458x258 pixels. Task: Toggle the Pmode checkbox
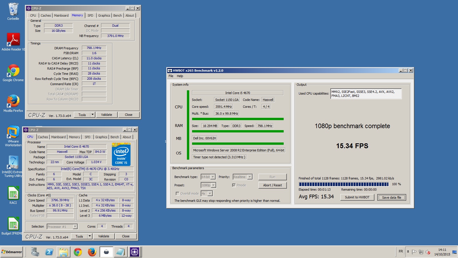234,185
